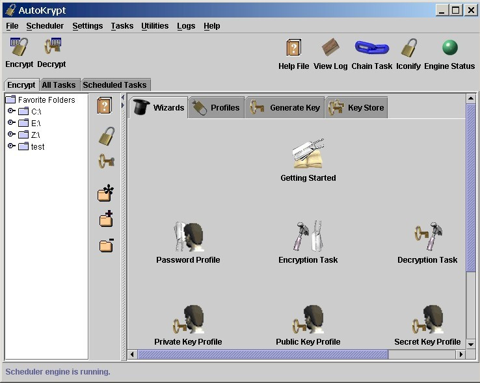The width and height of the screenshot is (480, 383).
Task: Expand the test folder node
Action: pos(11,146)
